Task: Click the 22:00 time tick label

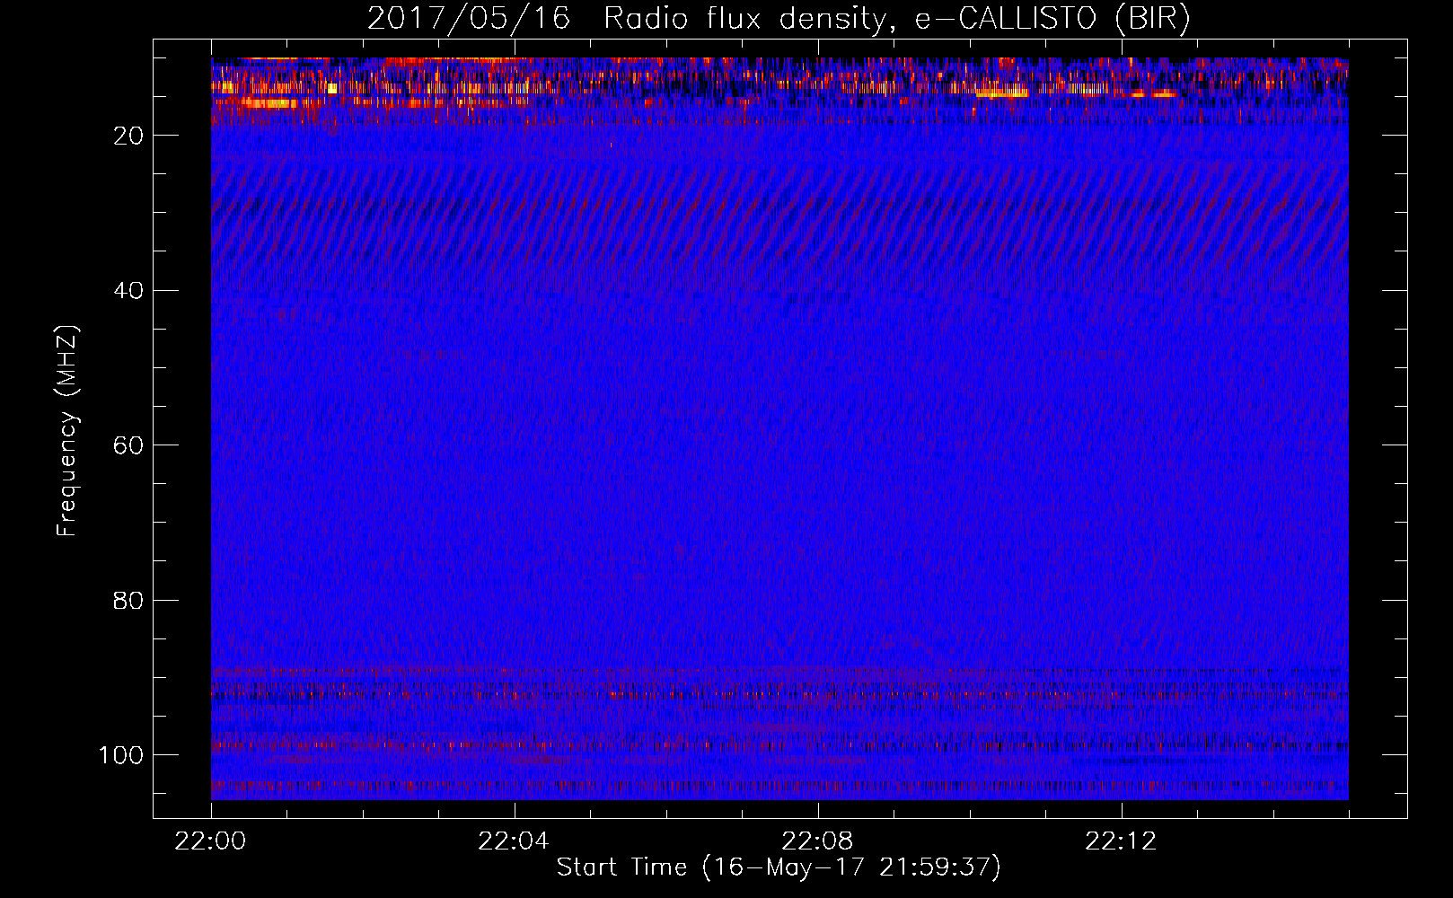Action: click(x=210, y=841)
